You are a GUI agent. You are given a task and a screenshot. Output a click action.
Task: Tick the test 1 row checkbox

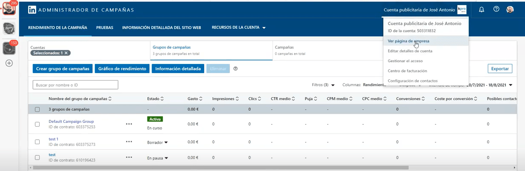click(37, 142)
